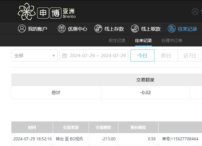
Task: Click the 优惠中心 gift icon
Action: [x=61, y=28]
